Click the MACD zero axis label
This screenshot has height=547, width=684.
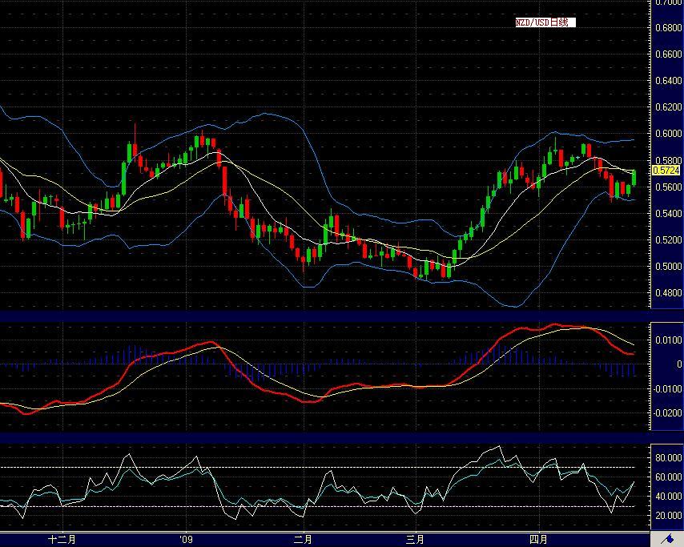(678, 364)
